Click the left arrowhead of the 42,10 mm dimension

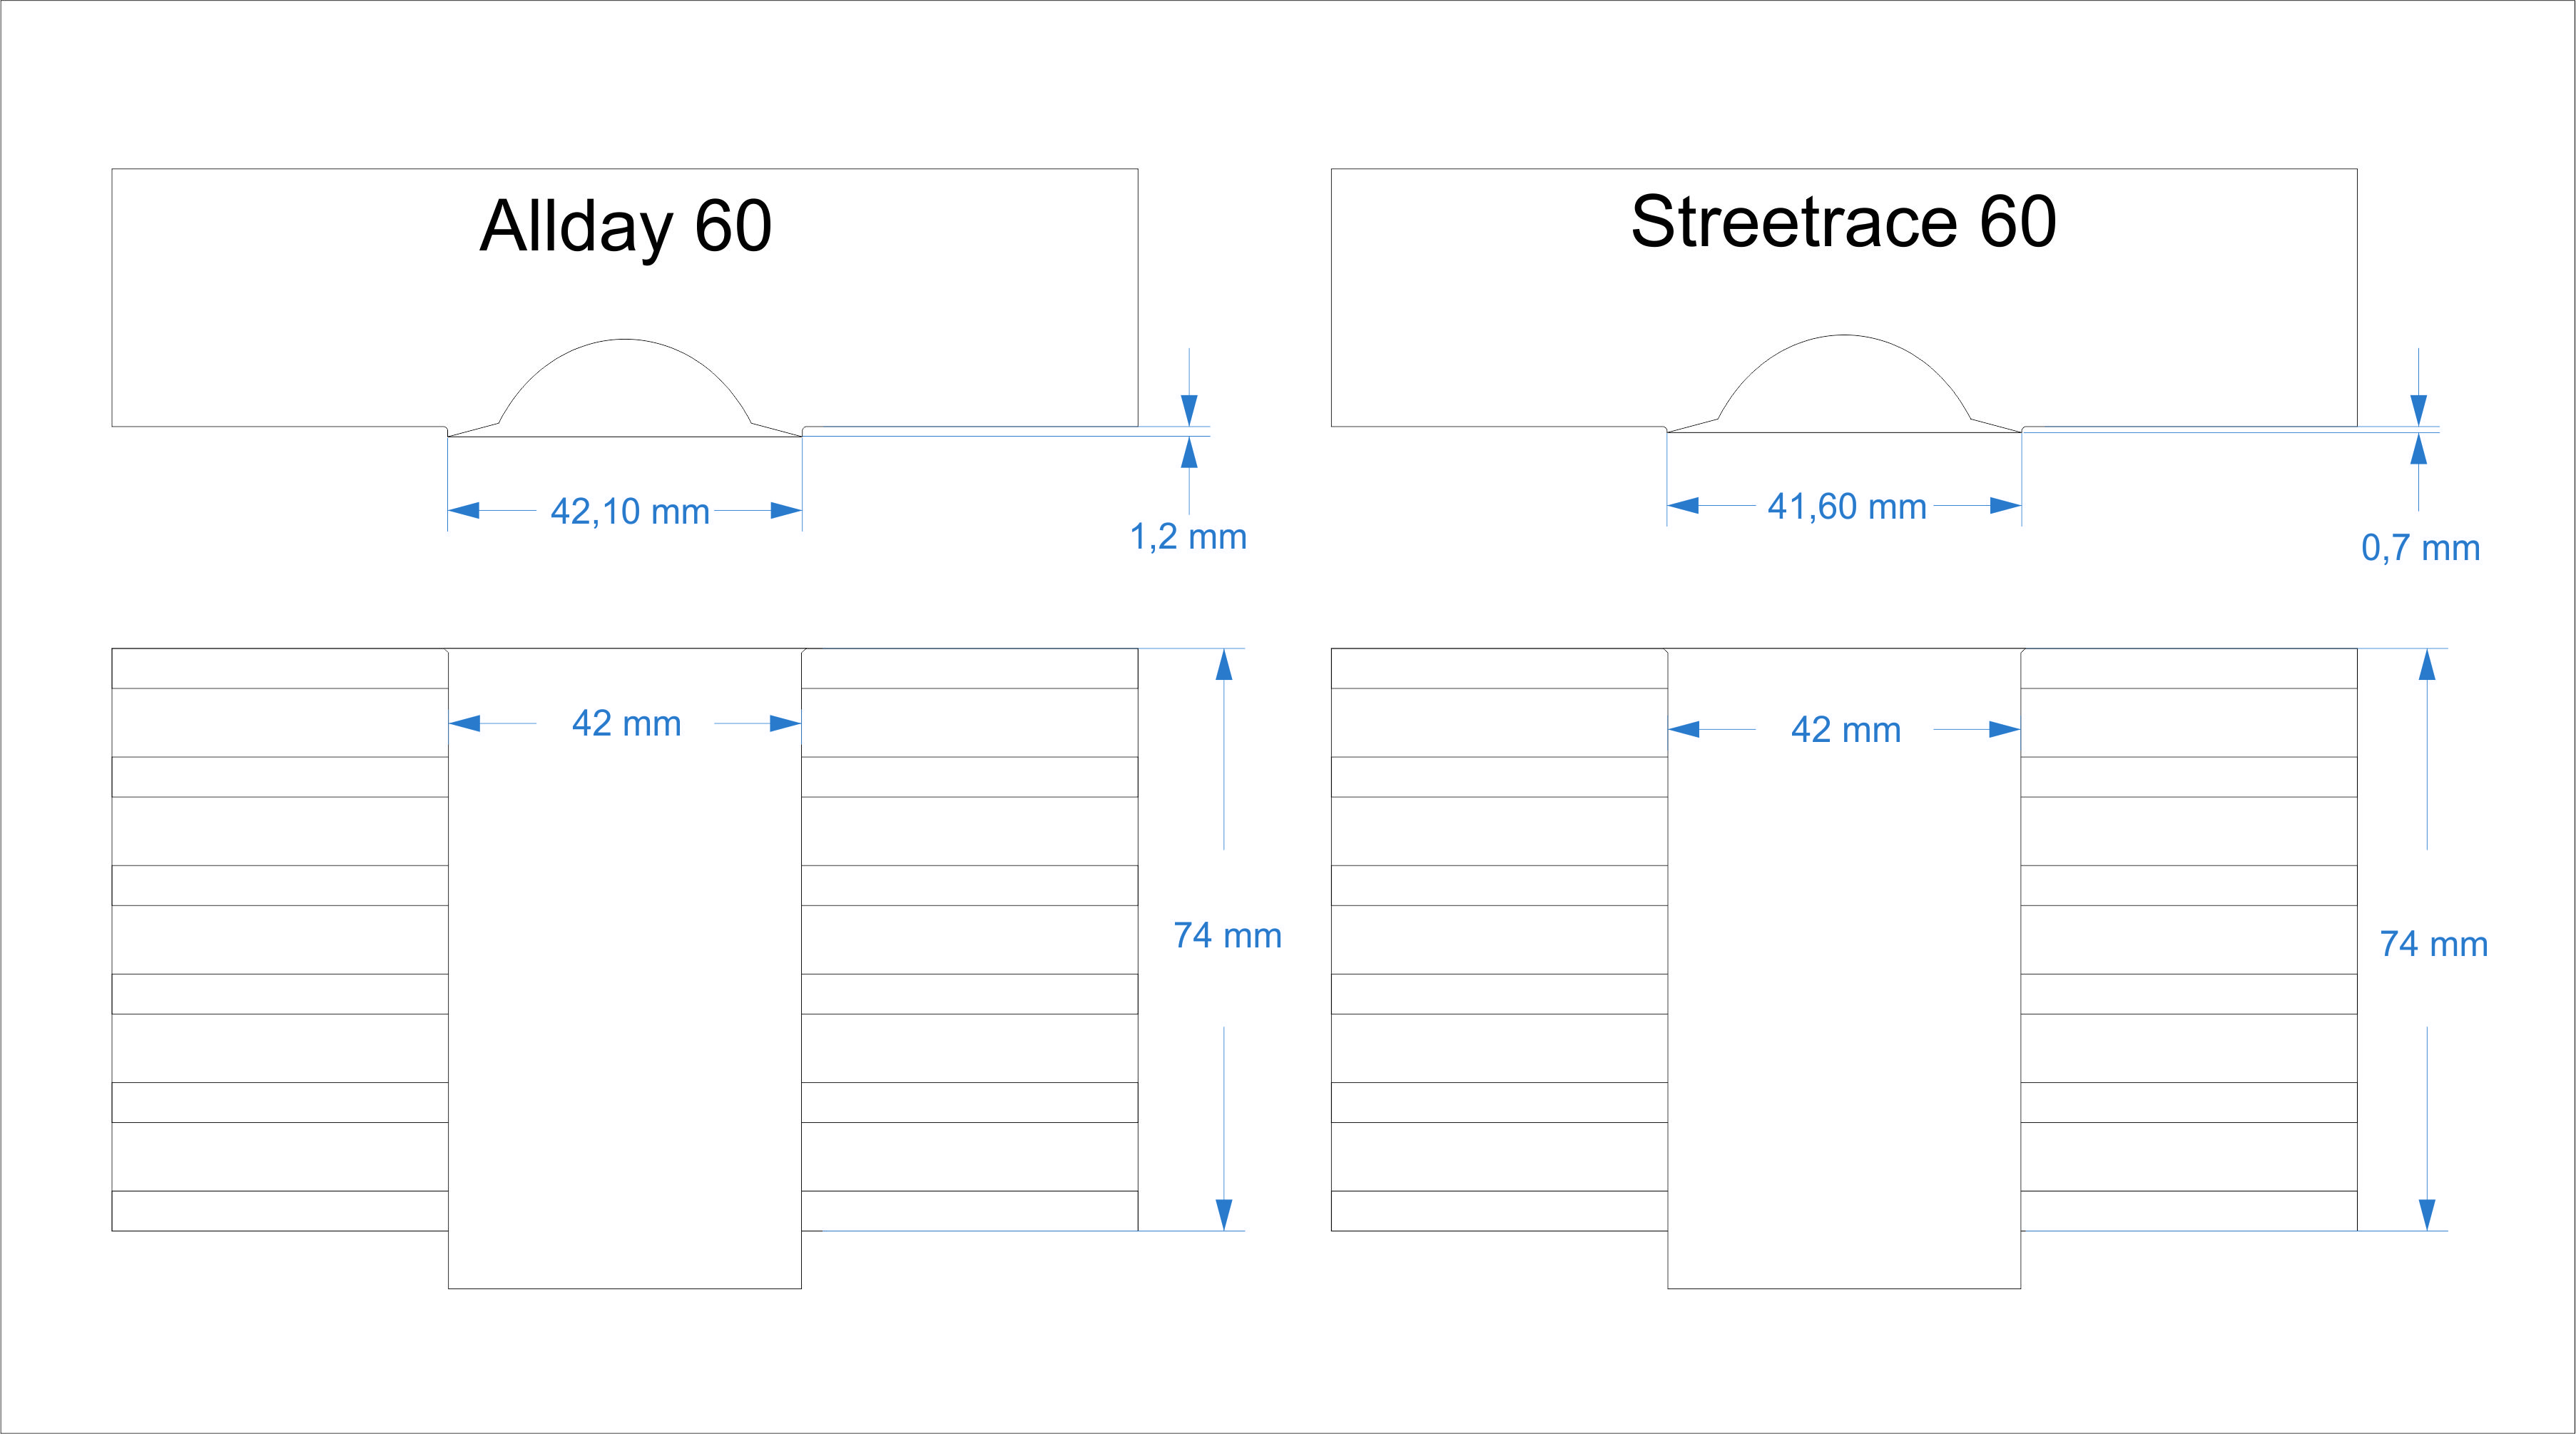click(x=464, y=511)
